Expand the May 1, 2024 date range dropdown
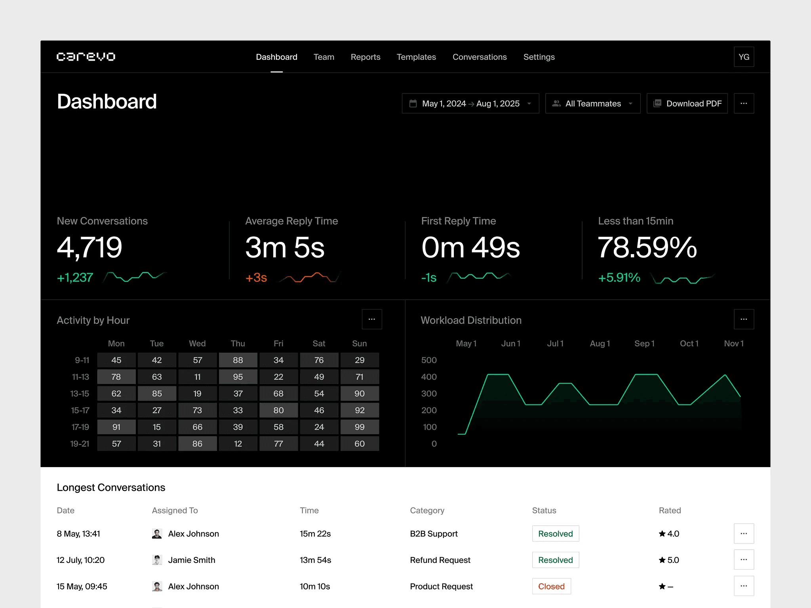 click(x=470, y=103)
